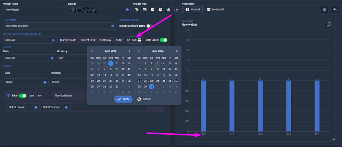The image size is (342, 147).
Task: Click the Widget name input field
Action: tap(35, 10)
